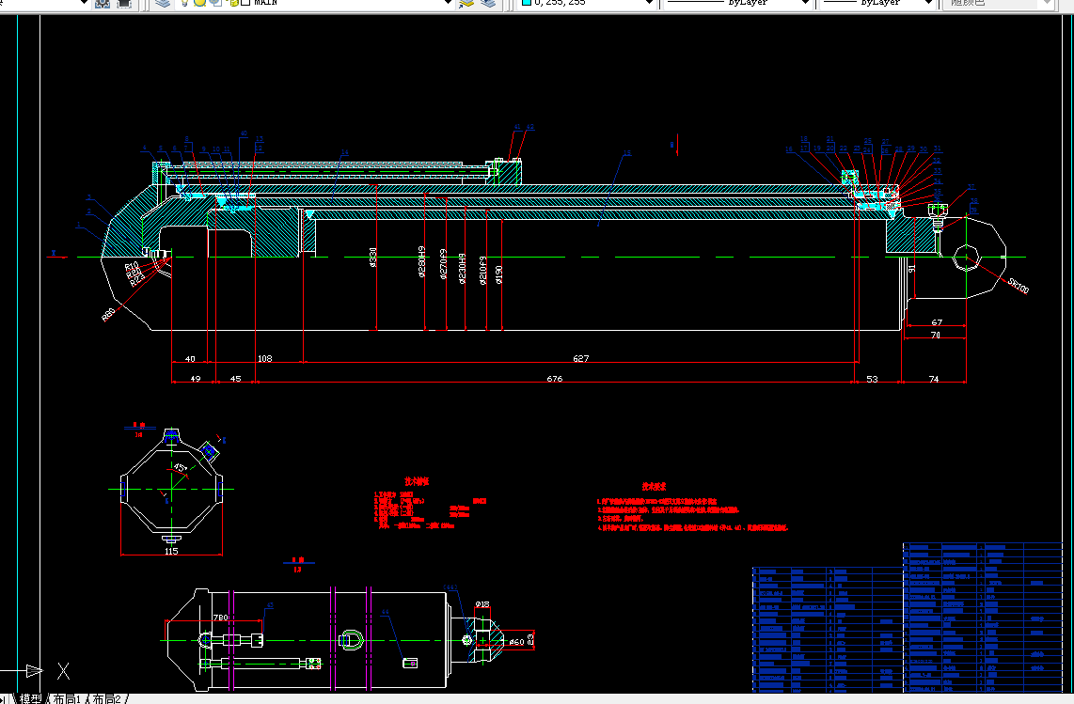Image resolution: width=1074 pixels, height=704 pixels.
Task: Toggle MAIN layer freeze sun icon
Action: [200, 3]
